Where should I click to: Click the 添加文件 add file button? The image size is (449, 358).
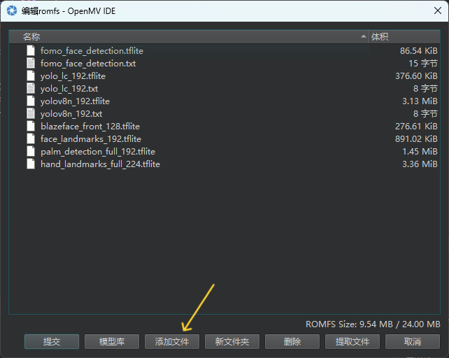pyautogui.click(x=172, y=342)
